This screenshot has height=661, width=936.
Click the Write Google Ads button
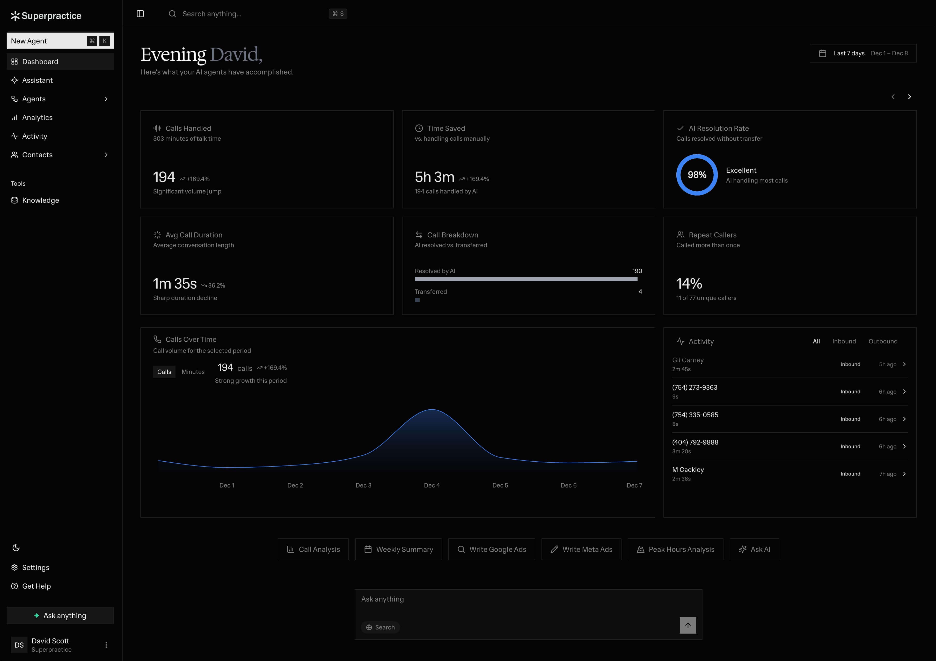point(492,549)
